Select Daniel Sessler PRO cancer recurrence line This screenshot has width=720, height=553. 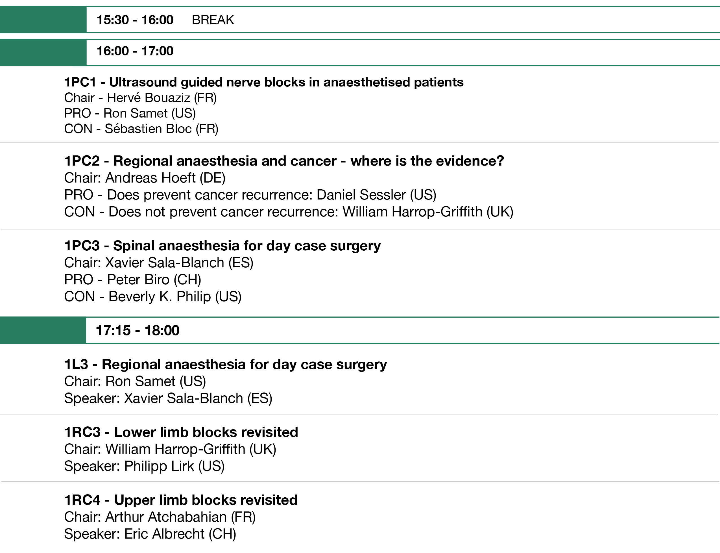tap(250, 195)
